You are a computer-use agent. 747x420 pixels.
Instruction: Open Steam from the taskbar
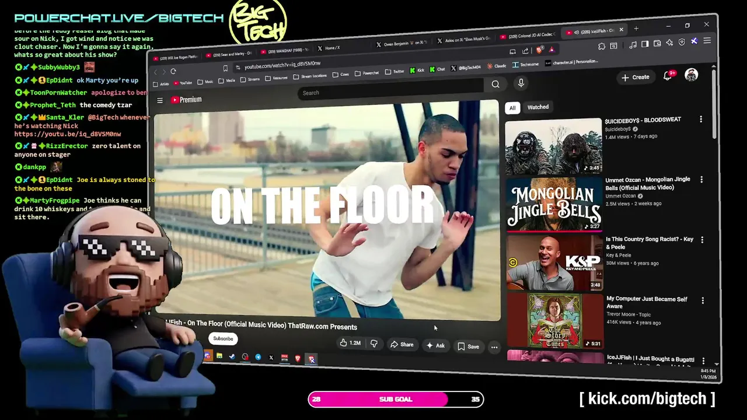tap(232, 357)
